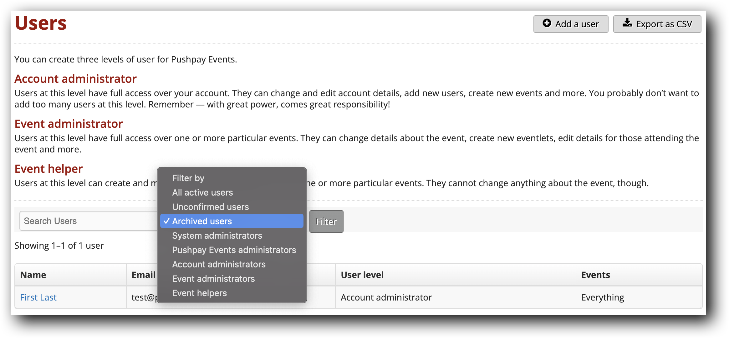Click inside the Search Users field
This screenshot has height=338, width=729.
click(x=88, y=221)
